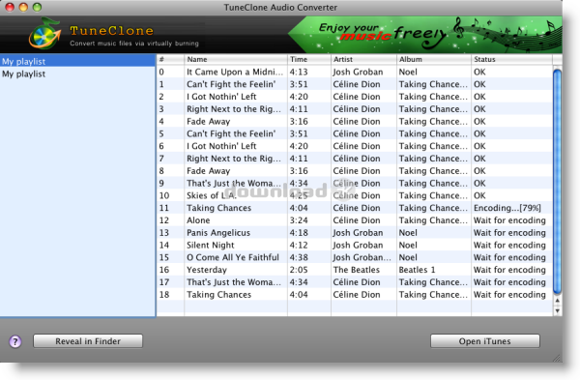Screen dimensions: 580x380
Task: Select the row showing Encoding 79% status
Action: coord(354,208)
